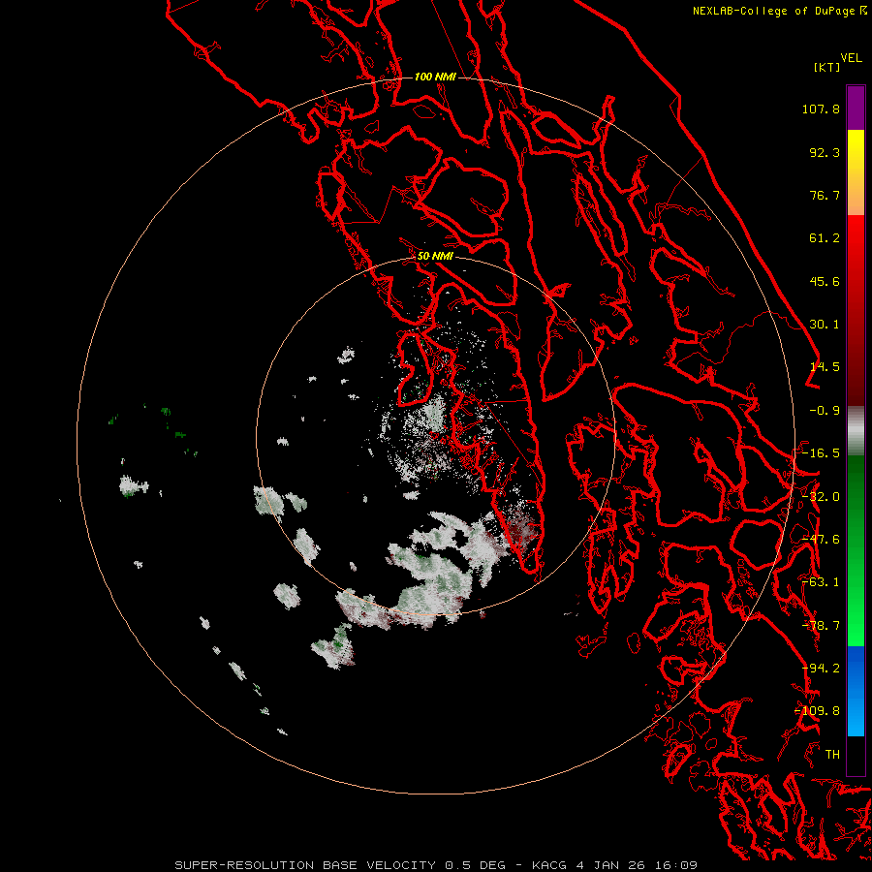
Task: Click the -109.8 velocity scale value
Action: coord(818,711)
